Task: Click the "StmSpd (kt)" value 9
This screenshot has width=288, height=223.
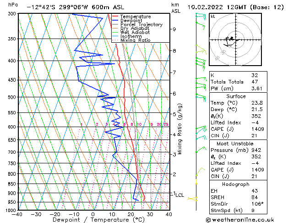Action: click(x=253, y=211)
